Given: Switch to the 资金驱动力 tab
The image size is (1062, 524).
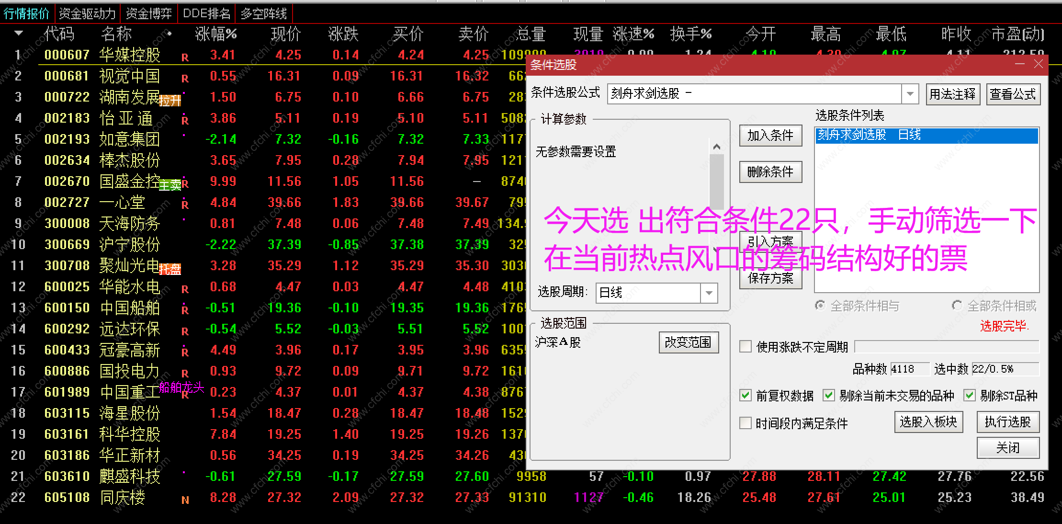Looking at the screenshot, I should click(87, 13).
